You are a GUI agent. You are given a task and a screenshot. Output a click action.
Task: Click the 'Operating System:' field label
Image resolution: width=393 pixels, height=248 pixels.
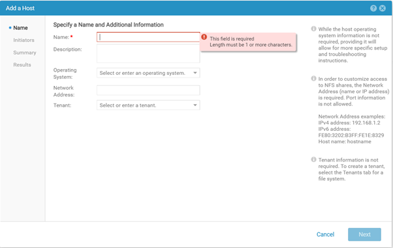point(65,74)
